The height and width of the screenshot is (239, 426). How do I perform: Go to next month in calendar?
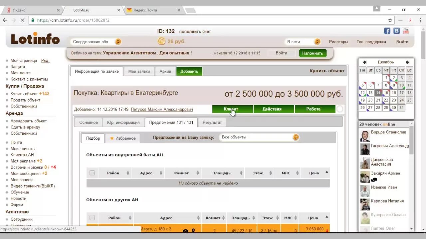[x=407, y=62]
